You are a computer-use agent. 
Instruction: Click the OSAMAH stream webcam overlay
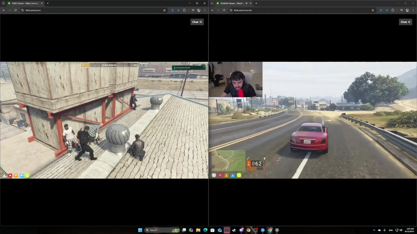tap(236, 80)
